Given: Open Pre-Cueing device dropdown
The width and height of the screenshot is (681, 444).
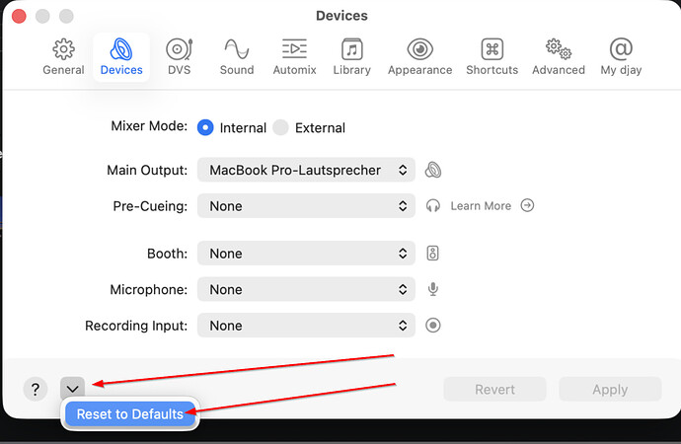Looking at the screenshot, I should click(x=306, y=206).
